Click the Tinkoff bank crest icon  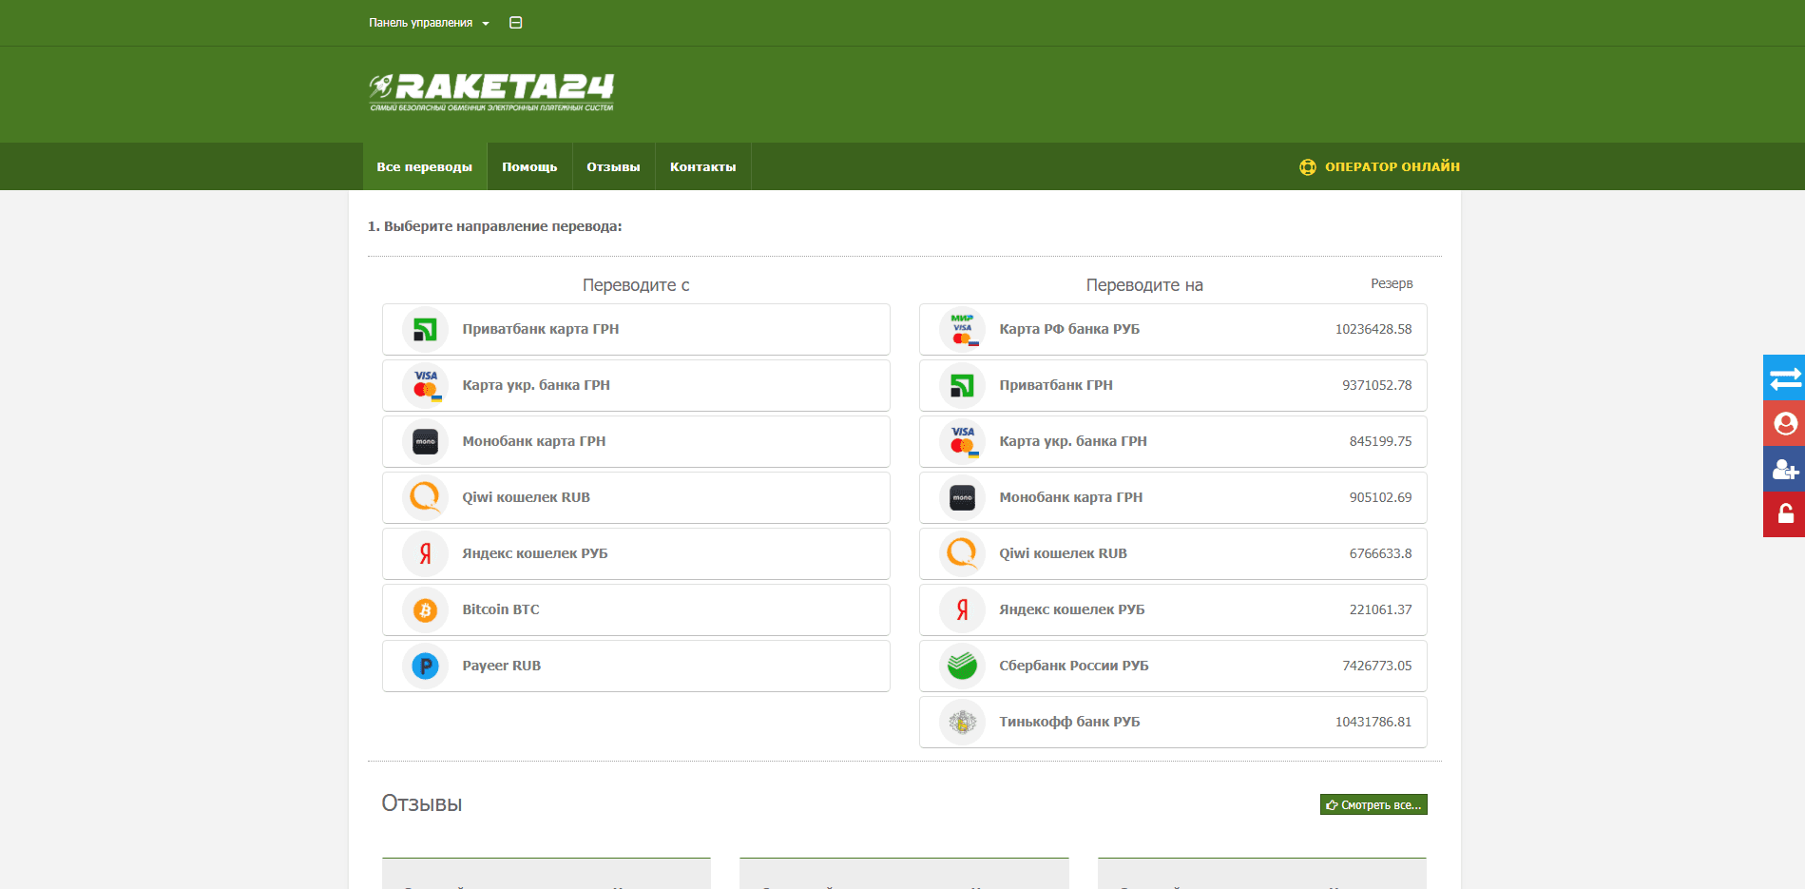[962, 723]
